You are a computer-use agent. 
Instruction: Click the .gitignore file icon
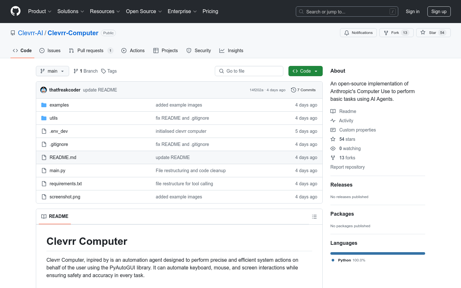coord(44,144)
